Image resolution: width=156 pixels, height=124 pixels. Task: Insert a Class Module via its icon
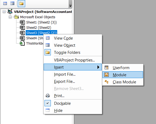pyautogui.click(x=106, y=82)
